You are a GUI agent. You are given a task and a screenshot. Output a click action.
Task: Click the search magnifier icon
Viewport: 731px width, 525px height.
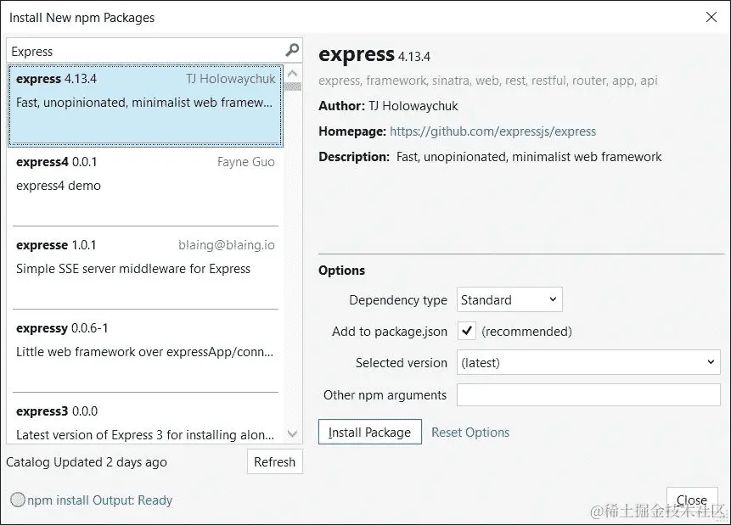pyautogui.click(x=292, y=51)
